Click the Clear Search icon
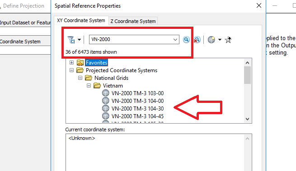Viewport: 296px width, 171px height. coord(197,40)
